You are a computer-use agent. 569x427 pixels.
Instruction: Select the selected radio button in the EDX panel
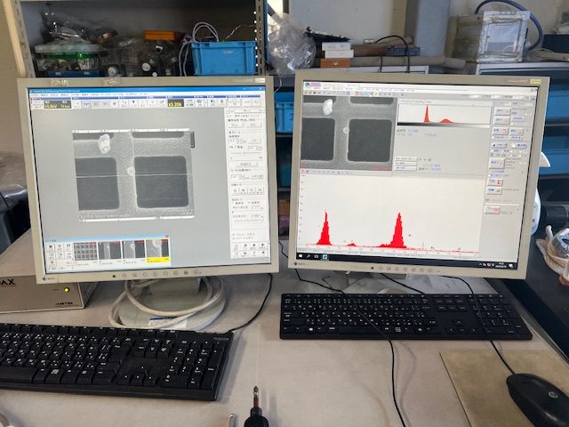point(494,145)
